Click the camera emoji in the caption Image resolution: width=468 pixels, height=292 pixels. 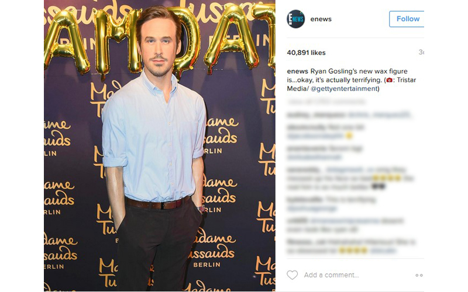[389, 80]
